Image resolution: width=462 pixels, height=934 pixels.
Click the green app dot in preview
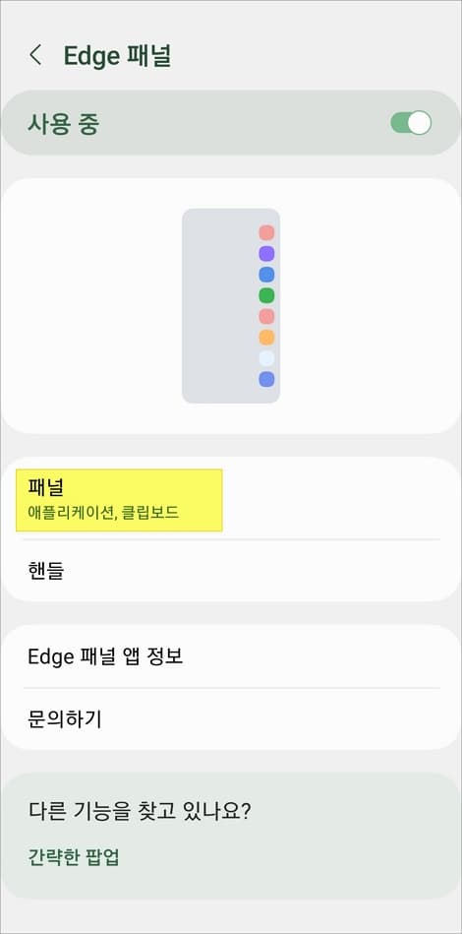click(266, 295)
